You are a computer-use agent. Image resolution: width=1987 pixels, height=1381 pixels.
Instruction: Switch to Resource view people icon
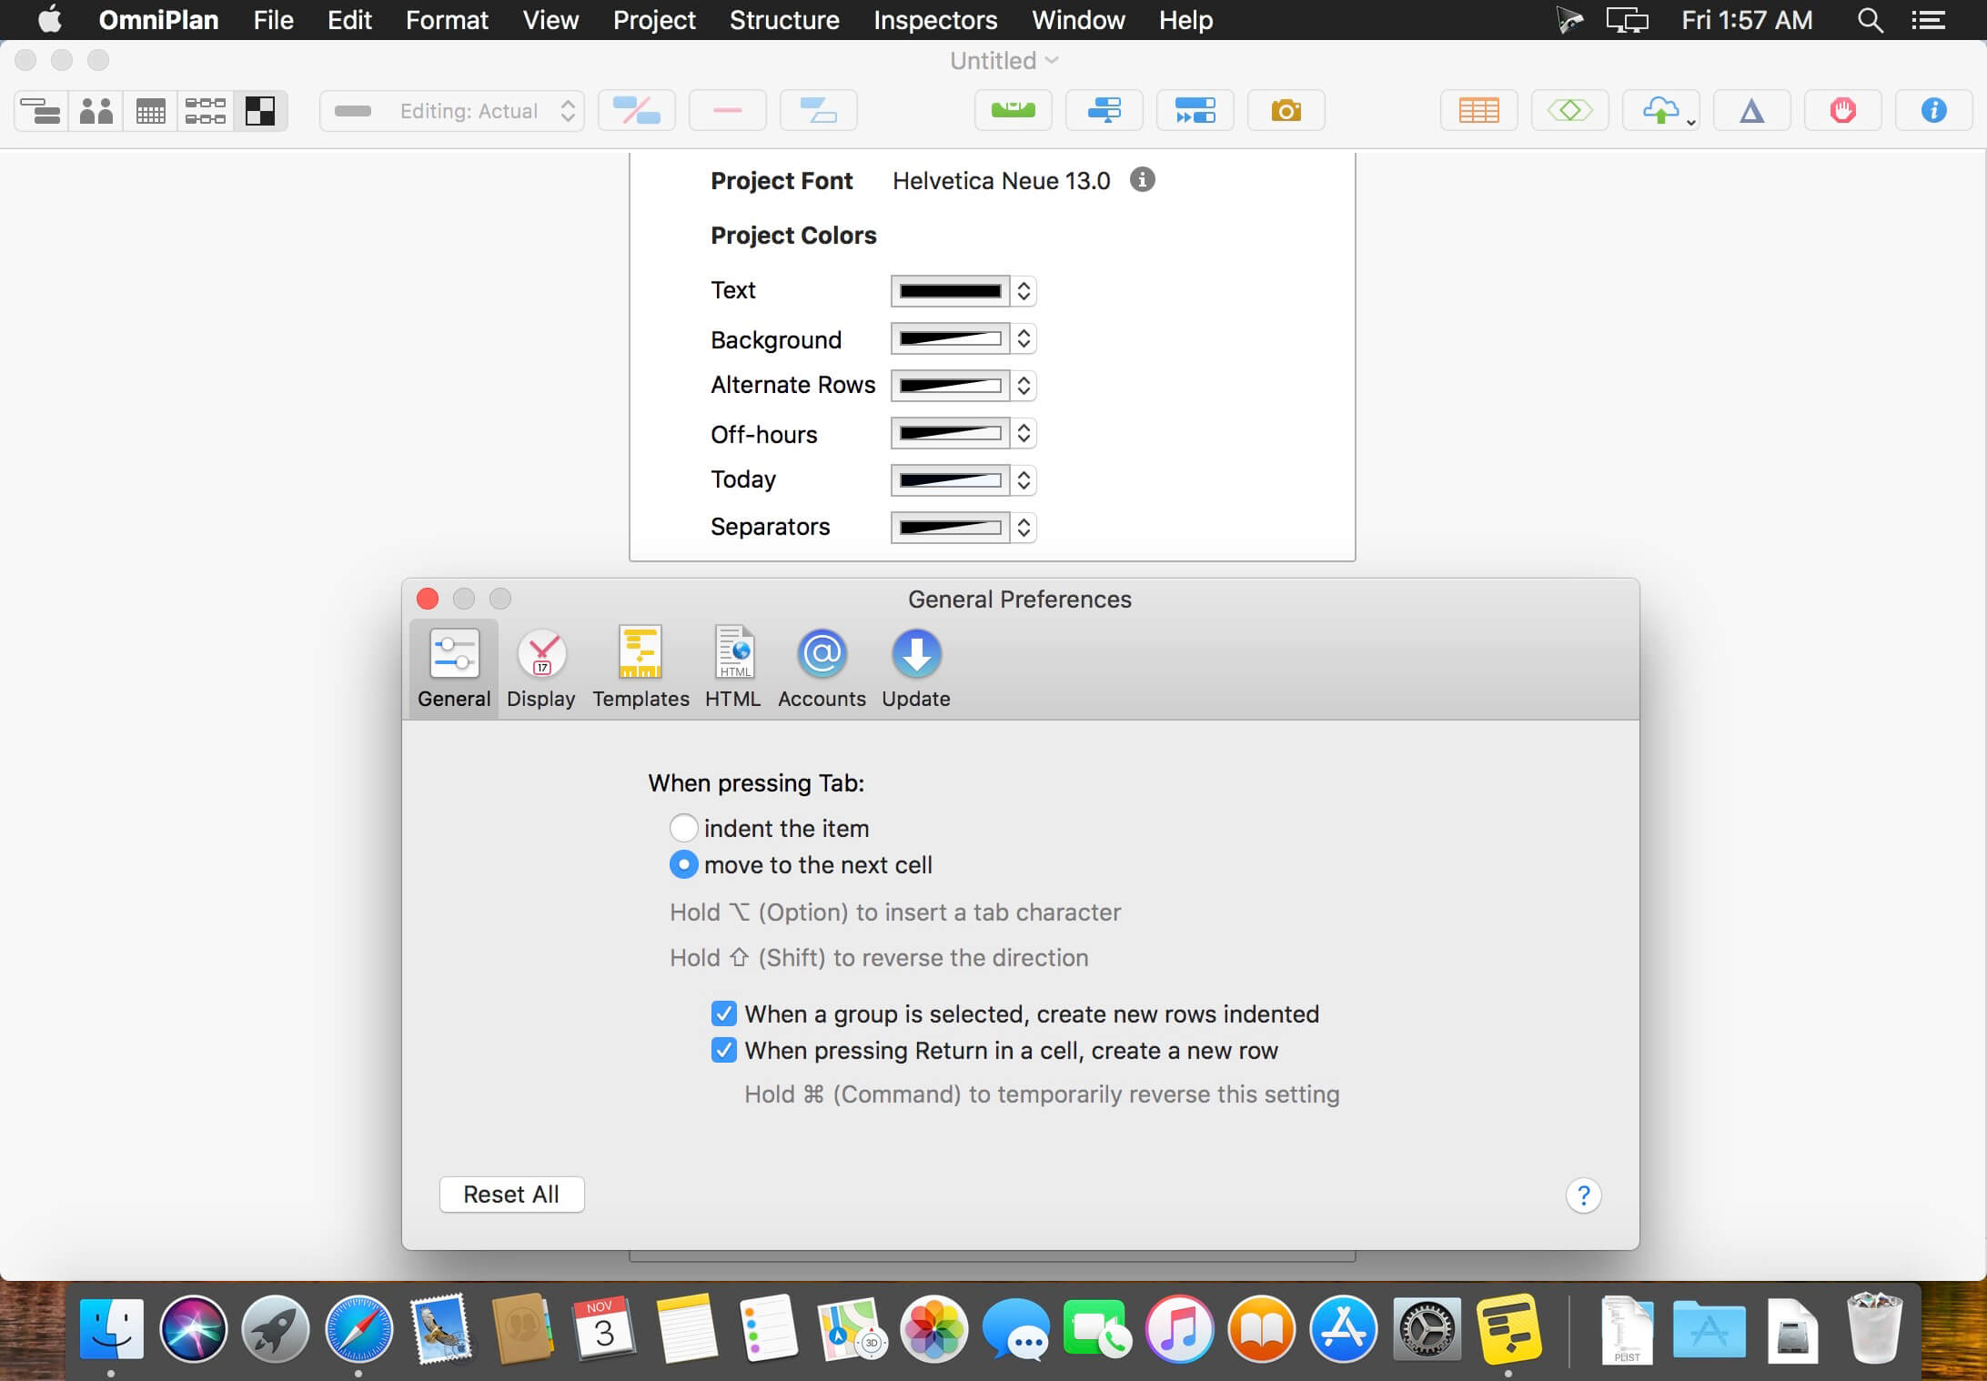click(96, 111)
